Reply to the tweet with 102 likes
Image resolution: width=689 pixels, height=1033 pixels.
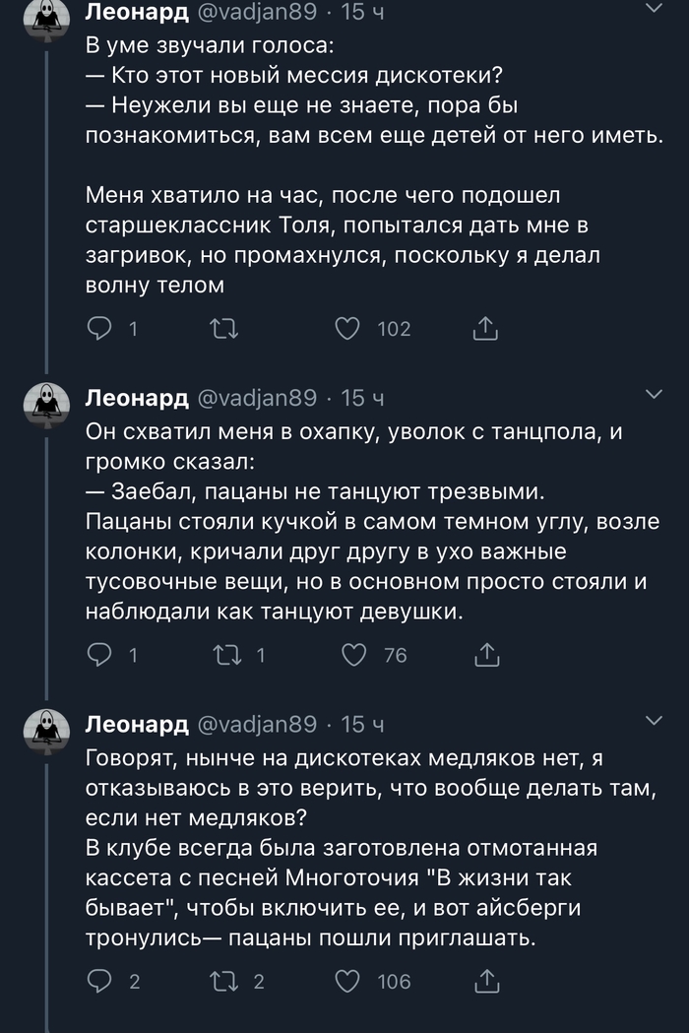101,329
